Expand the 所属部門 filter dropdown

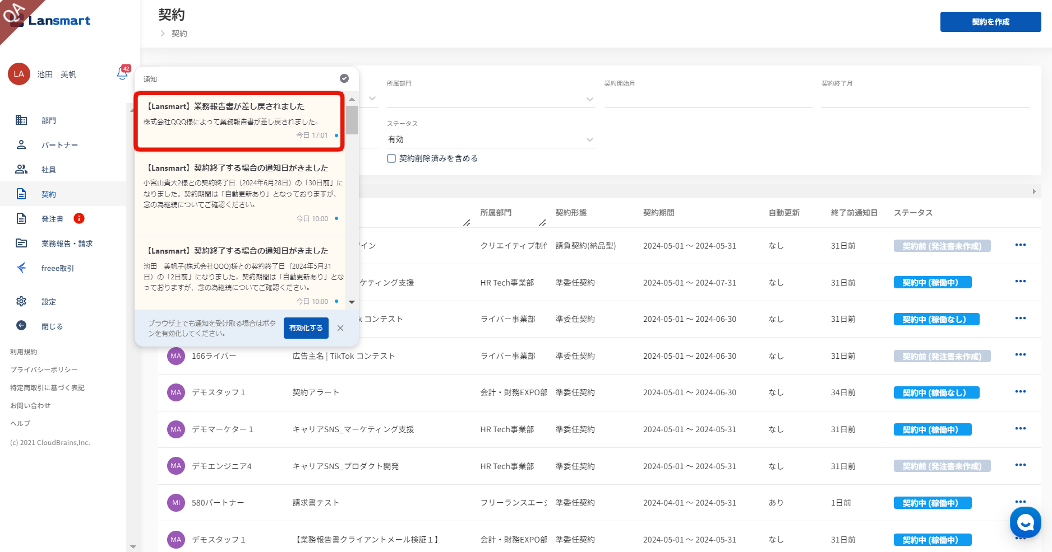pos(490,99)
